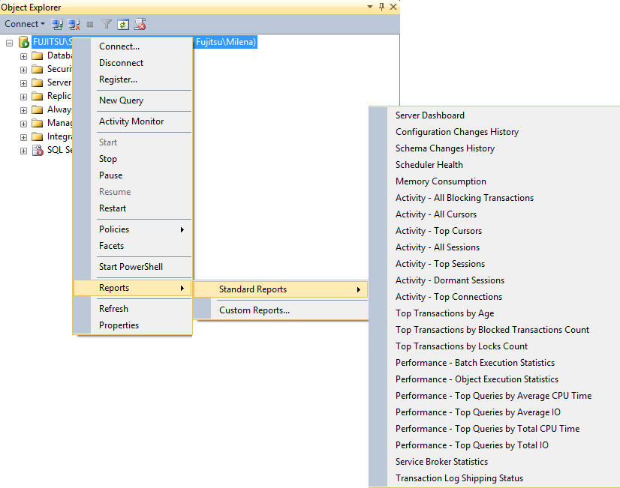Click the Disconnect toolbar icon
This screenshot has height=488, width=620.
click(x=74, y=24)
